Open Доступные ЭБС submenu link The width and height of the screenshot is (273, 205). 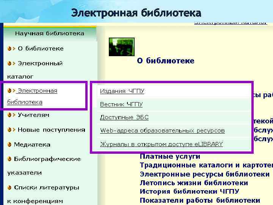(124, 117)
